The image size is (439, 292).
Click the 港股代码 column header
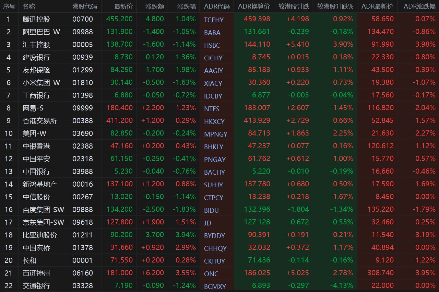coord(85,6)
